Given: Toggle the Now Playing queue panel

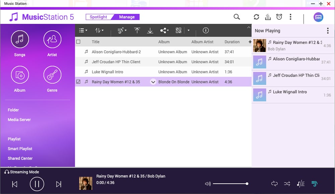Looking at the screenshot, I should pos(314,184).
